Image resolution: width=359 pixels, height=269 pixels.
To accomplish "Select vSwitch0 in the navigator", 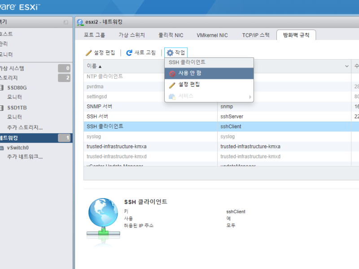I will click(18, 148).
